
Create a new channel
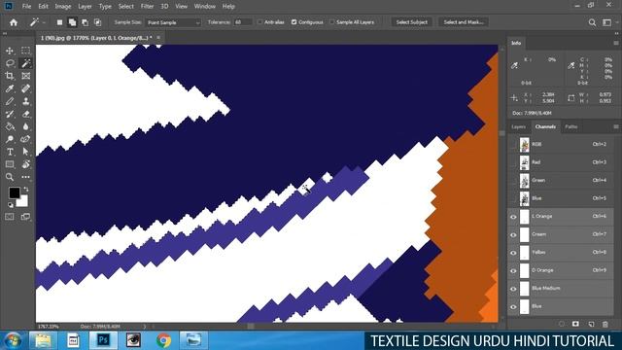tap(591, 324)
